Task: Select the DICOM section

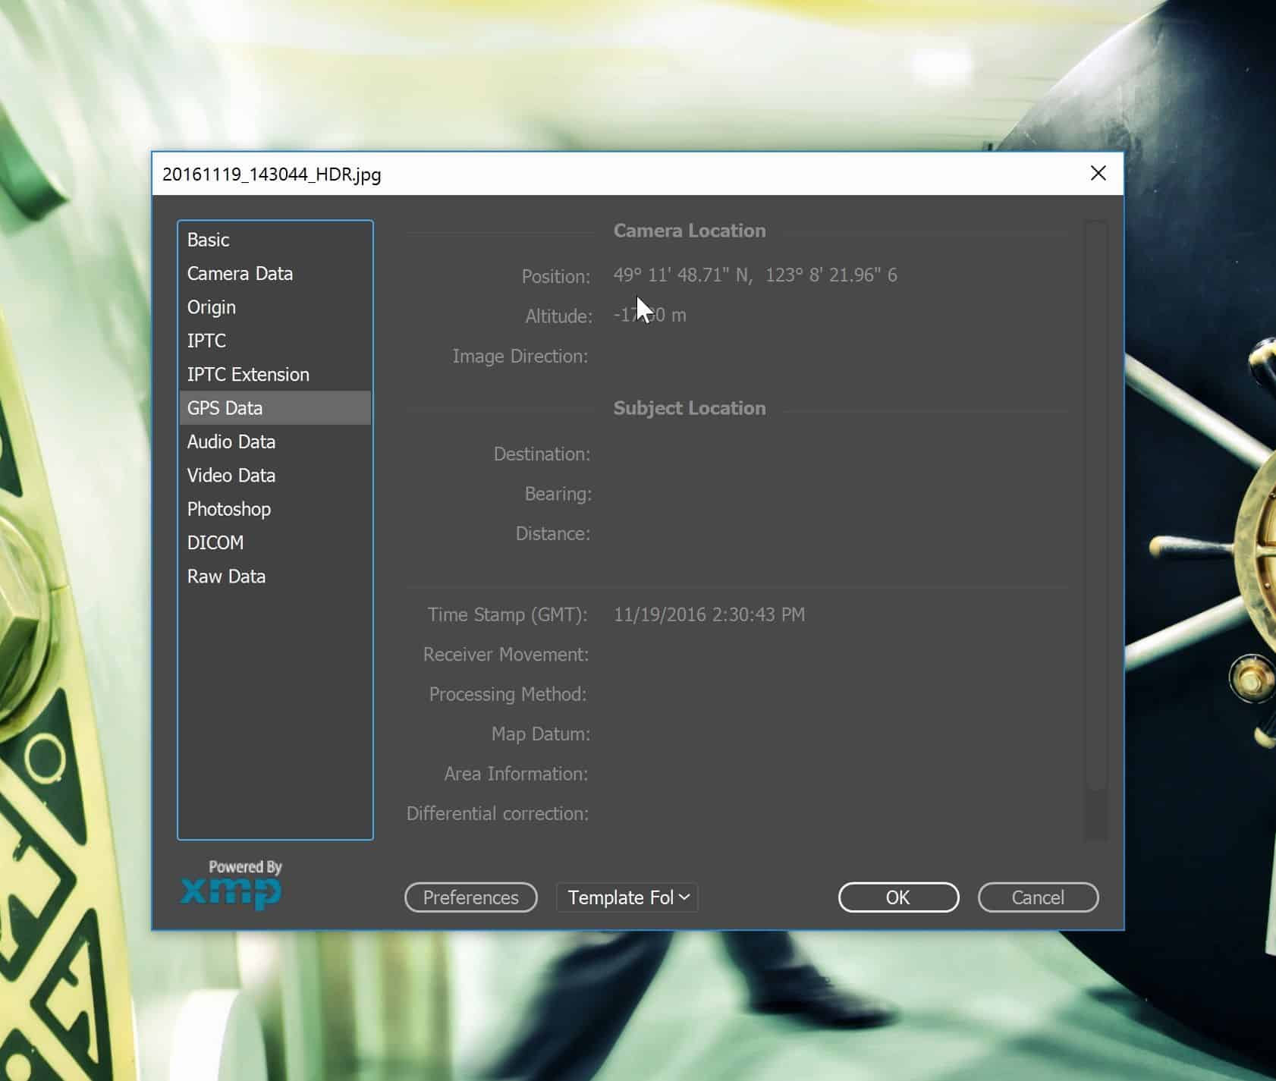Action: coord(275,542)
